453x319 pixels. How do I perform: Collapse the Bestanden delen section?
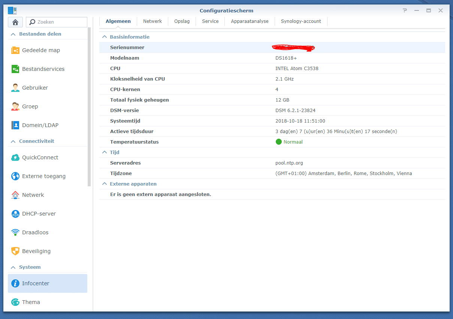point(13,34)
